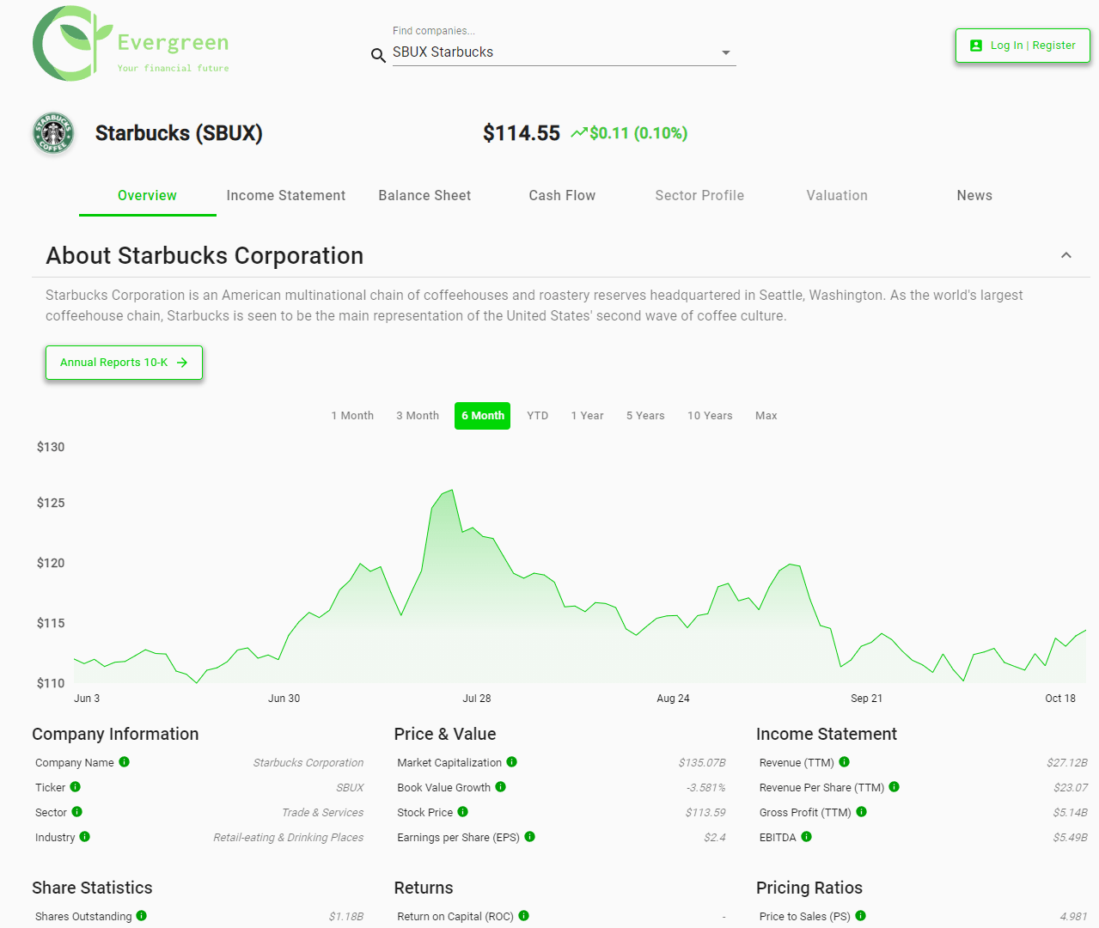Click the info icon beside Market Capitalization

[512, 762]
